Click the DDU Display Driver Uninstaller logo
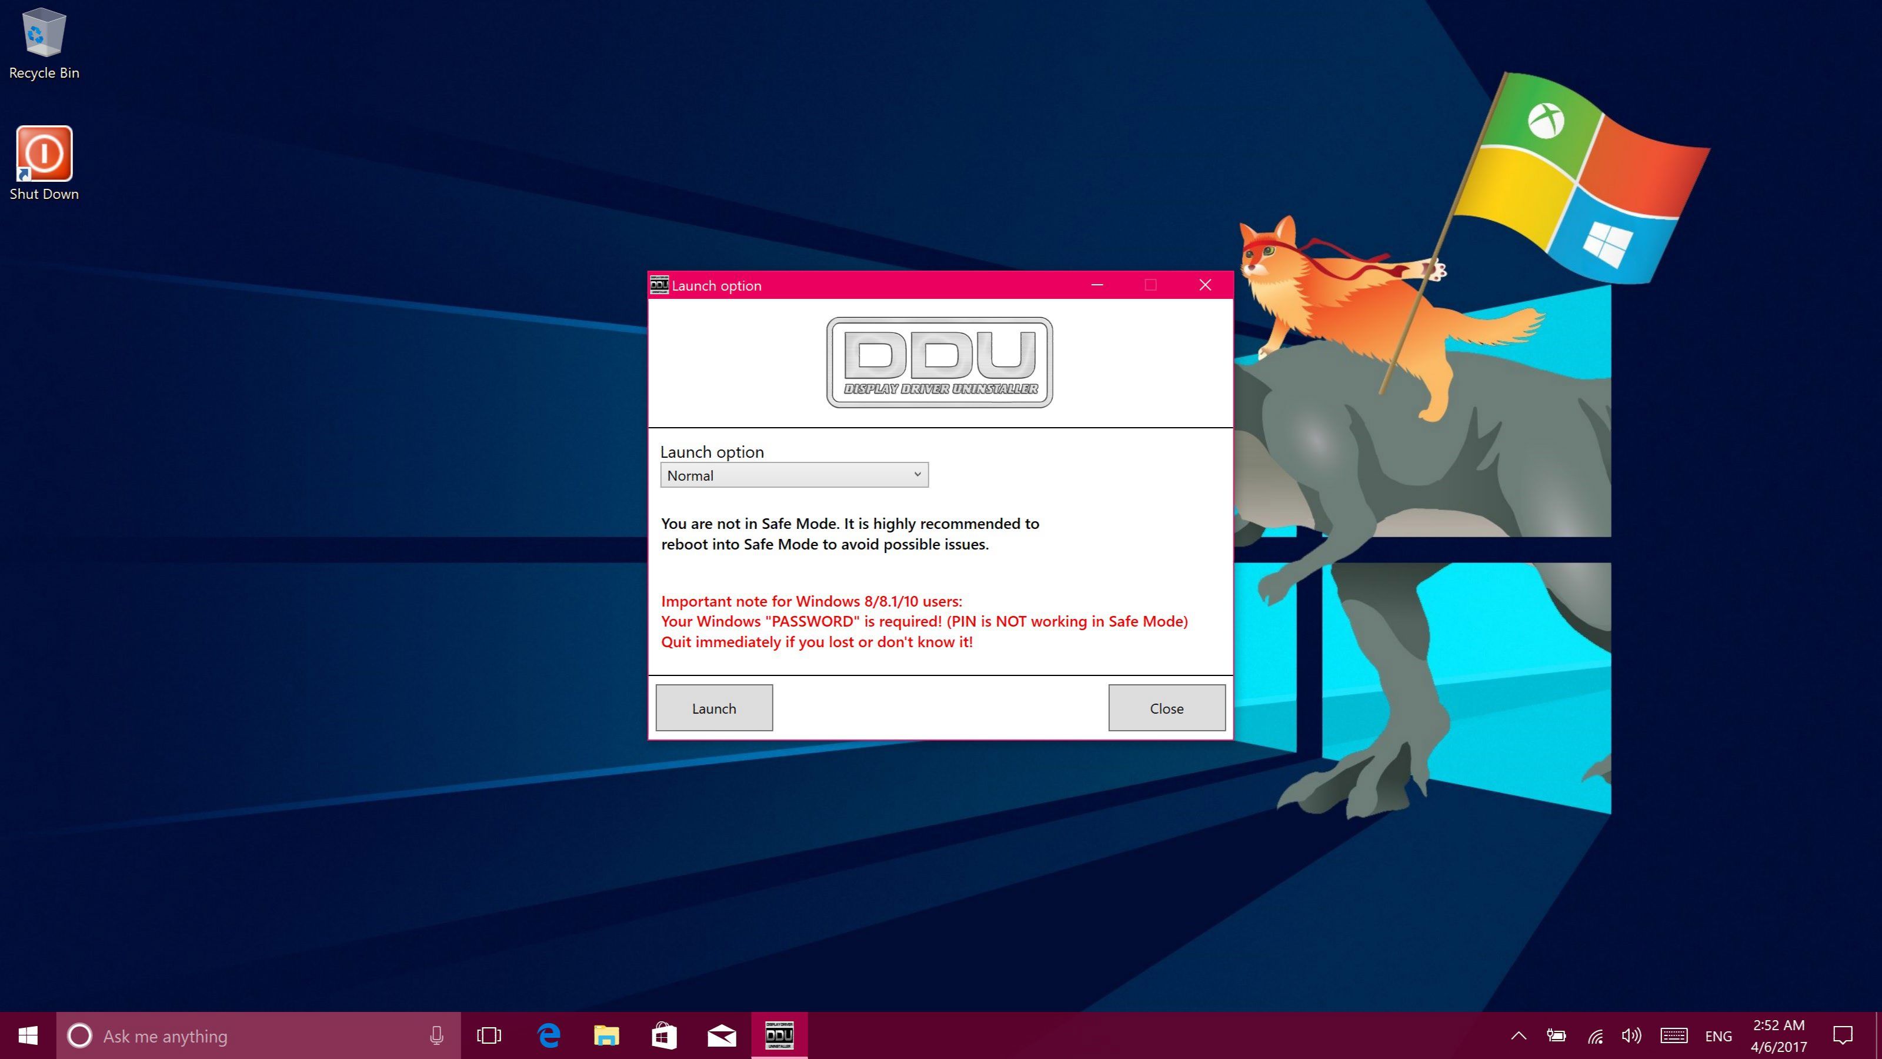Viewport: 1882px width, 1059px height. [x=940, y=362]
